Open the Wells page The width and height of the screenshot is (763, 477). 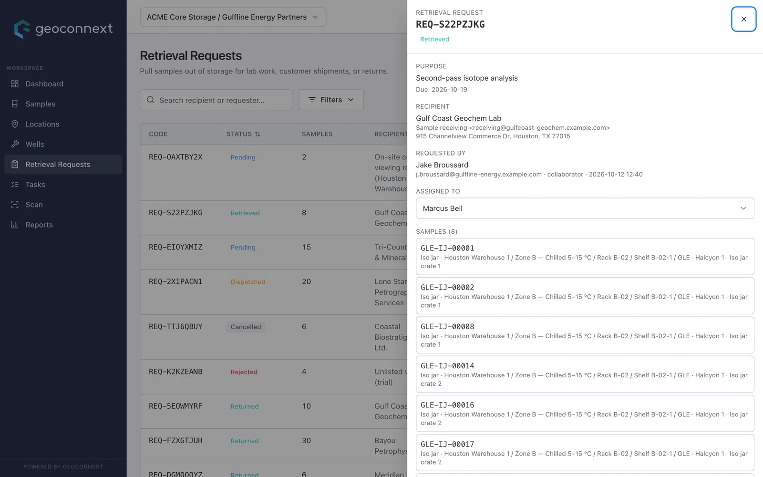tap(63, 144)
